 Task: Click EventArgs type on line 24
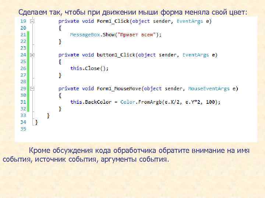point(195,55)
